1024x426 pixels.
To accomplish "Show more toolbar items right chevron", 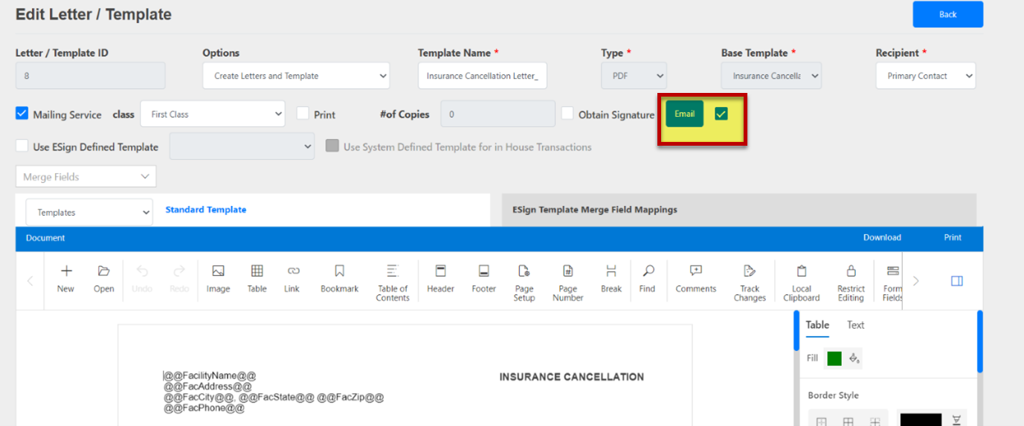I will click(x=916, y=281).
